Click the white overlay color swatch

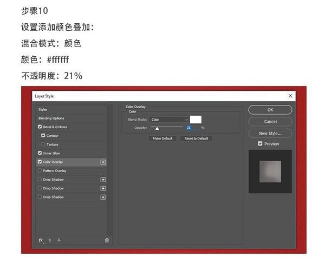click(196, 119)
